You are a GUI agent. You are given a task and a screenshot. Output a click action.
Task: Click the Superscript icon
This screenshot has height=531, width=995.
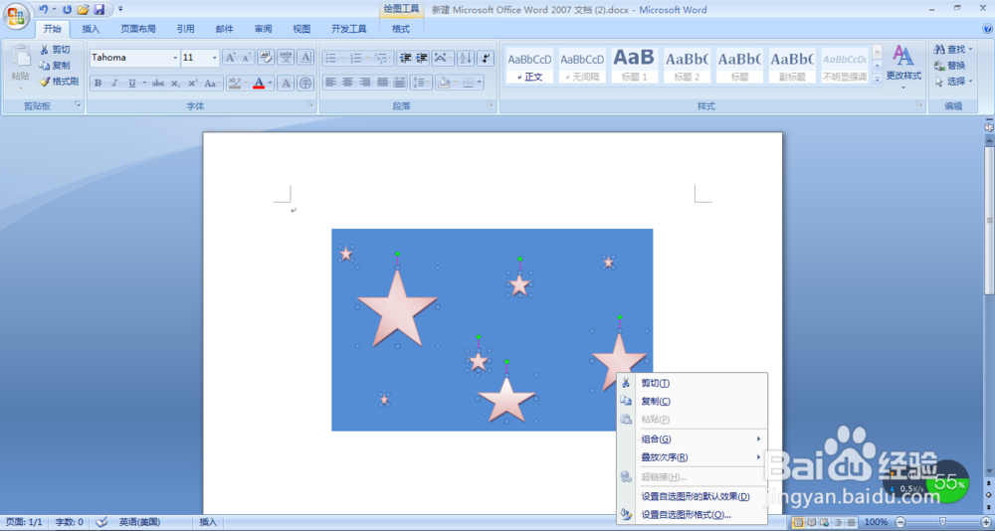[192, 84]
